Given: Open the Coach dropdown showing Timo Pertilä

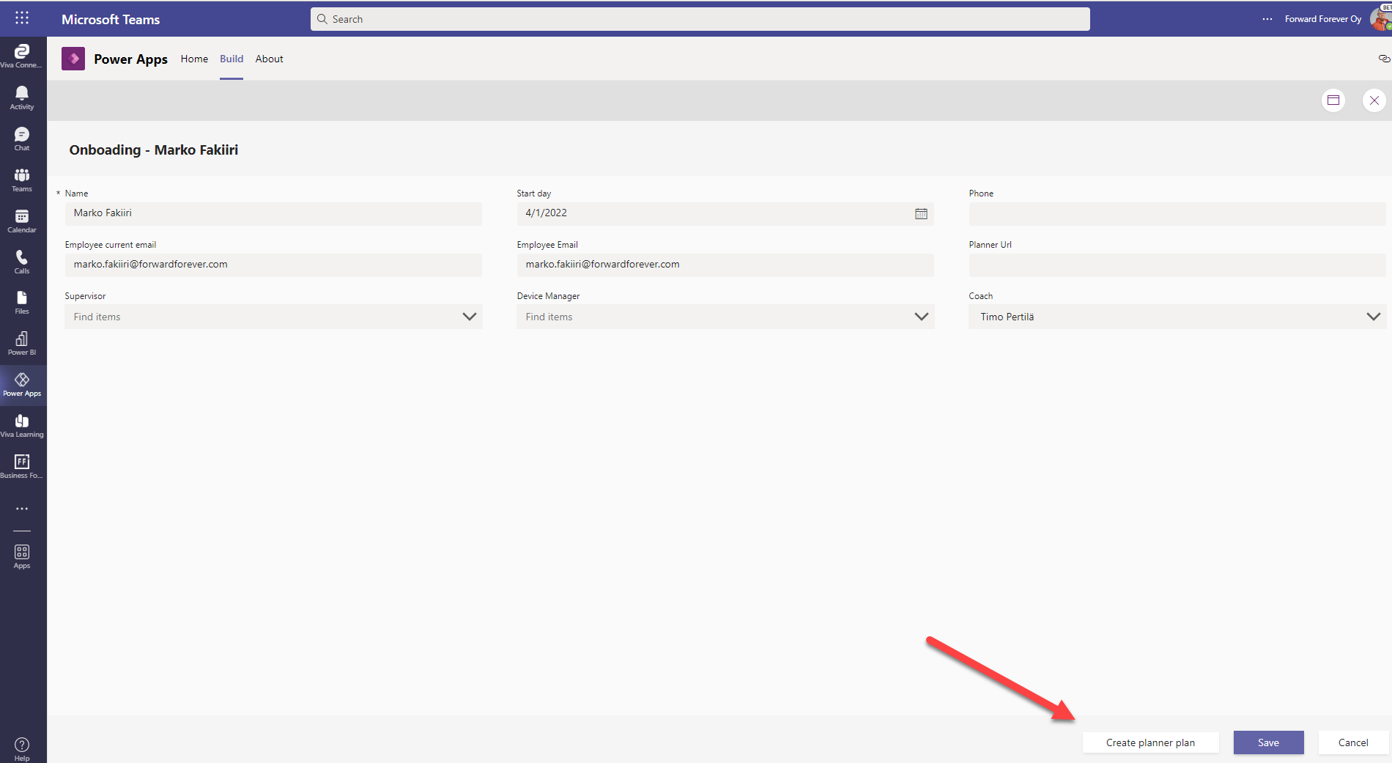Looking at the screenshot, I should point(1372,317).
